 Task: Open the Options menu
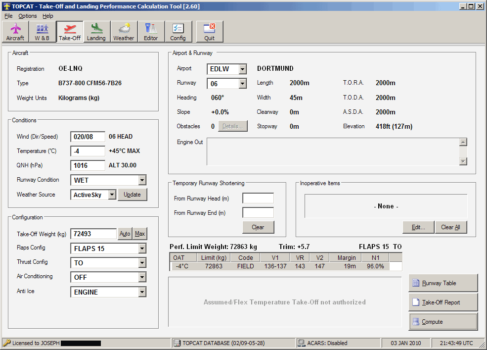[x=28, y=16]
